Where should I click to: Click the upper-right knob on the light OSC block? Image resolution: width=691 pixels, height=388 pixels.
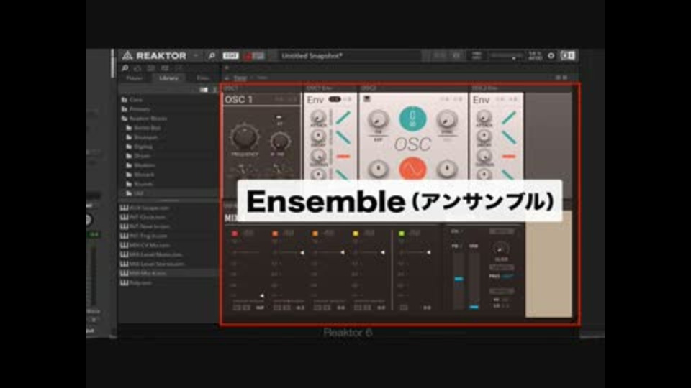click(x=447, y=120)
